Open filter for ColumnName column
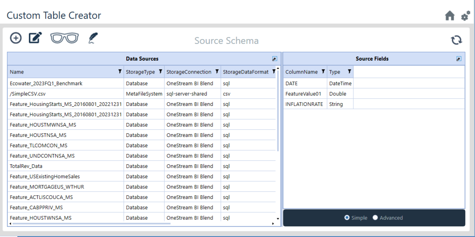 pos(323,72)
